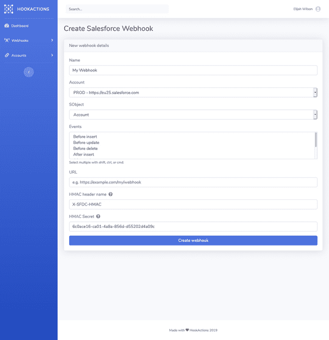This screenshot has width=329, height=340.
Task: Edit the Name field 'My Webhook'
Action: point(193,70)
